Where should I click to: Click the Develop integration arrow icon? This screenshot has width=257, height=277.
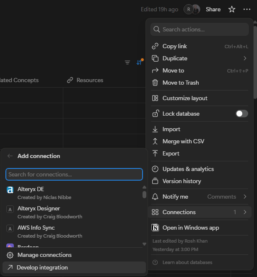click(10, 267)
